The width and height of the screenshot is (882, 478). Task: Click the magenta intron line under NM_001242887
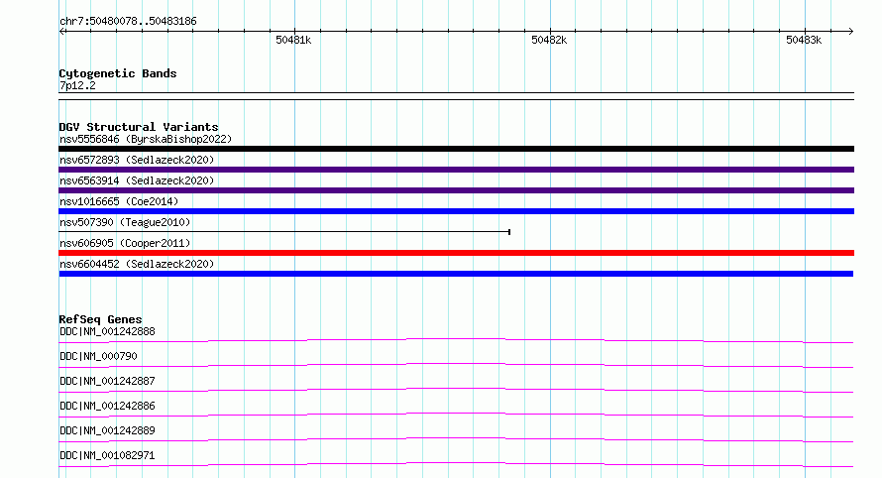tap(456, 389)
